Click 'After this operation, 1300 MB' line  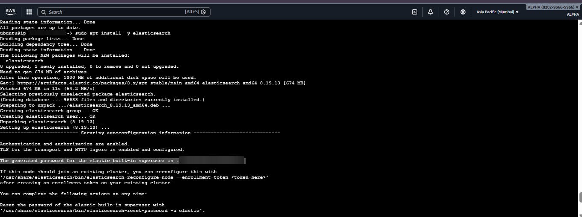tap(98, 78)
